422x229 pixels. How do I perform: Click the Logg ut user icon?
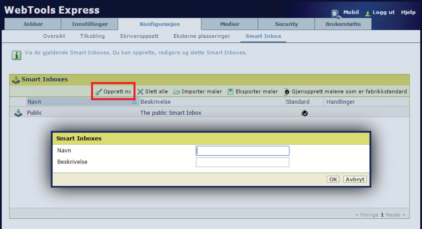pos(368,13)
